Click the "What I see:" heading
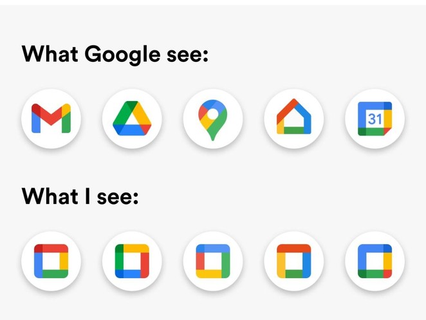 tap(80, 196)
